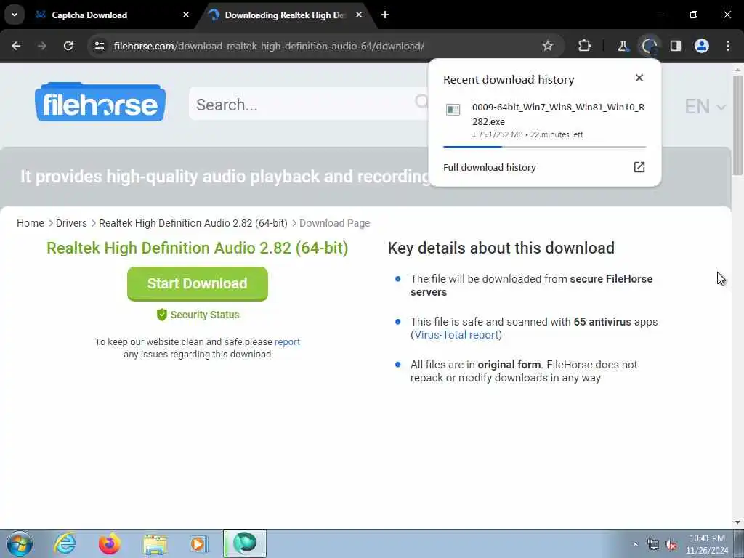The height and width of the screenshot is (558, 744).
Task: Open the network tray icon
Action: (653, 545)
